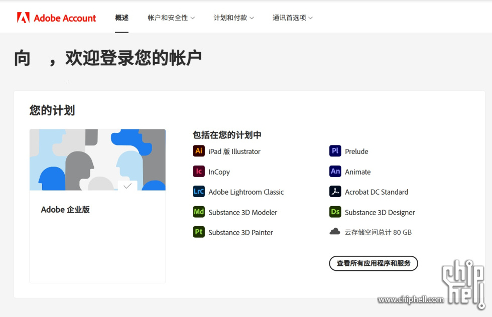Click the Prelude label
Image resolution: width=492 pixels, height=317 pixels.
[356, 151]
